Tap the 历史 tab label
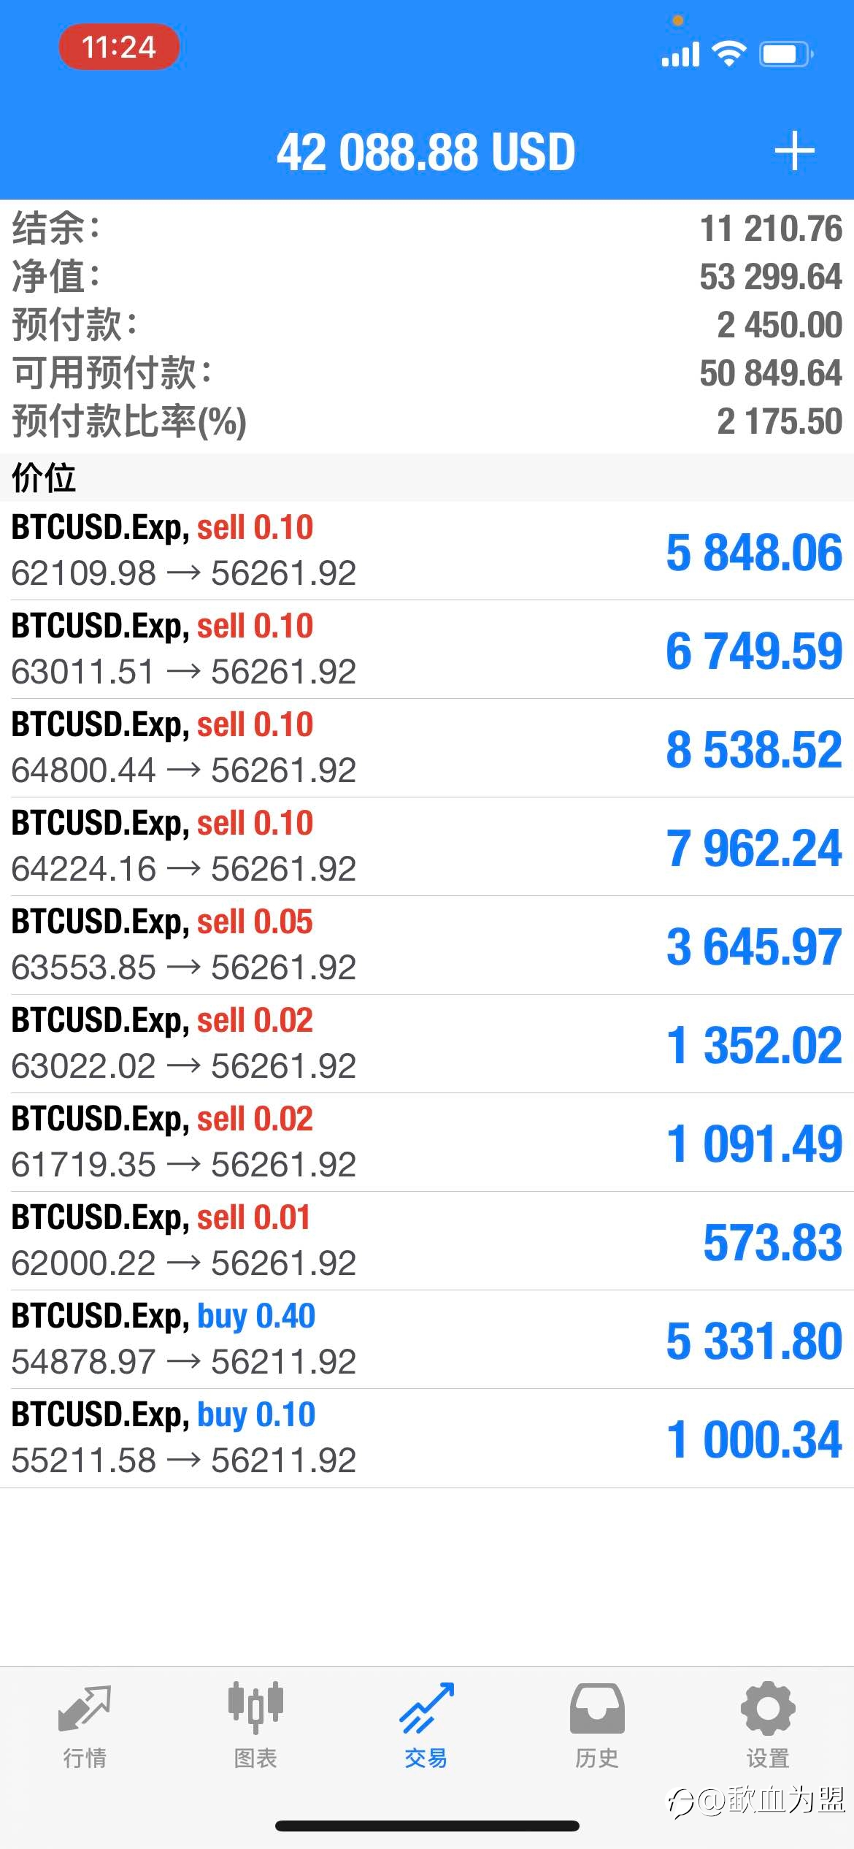The width and height of the screenshot is (854, 1849). pos(597,1758)
